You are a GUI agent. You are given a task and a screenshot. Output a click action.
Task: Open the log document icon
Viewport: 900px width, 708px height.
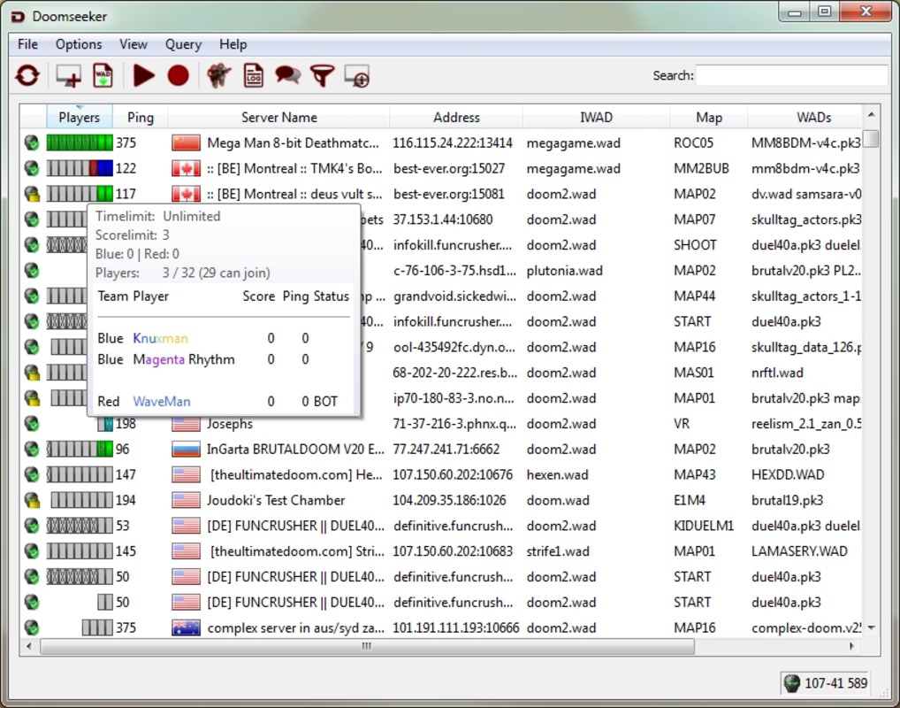coord(253,75)
